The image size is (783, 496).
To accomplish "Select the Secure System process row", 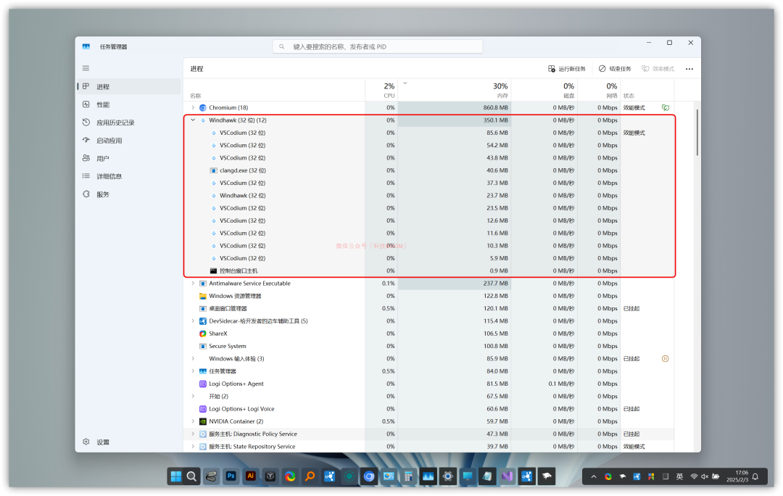I will [429, 346].
